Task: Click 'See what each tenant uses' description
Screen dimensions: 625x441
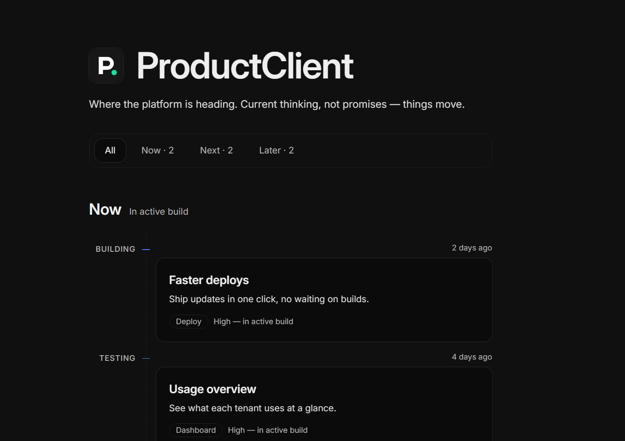Action: pyautogui.click(x=253, y=408)
